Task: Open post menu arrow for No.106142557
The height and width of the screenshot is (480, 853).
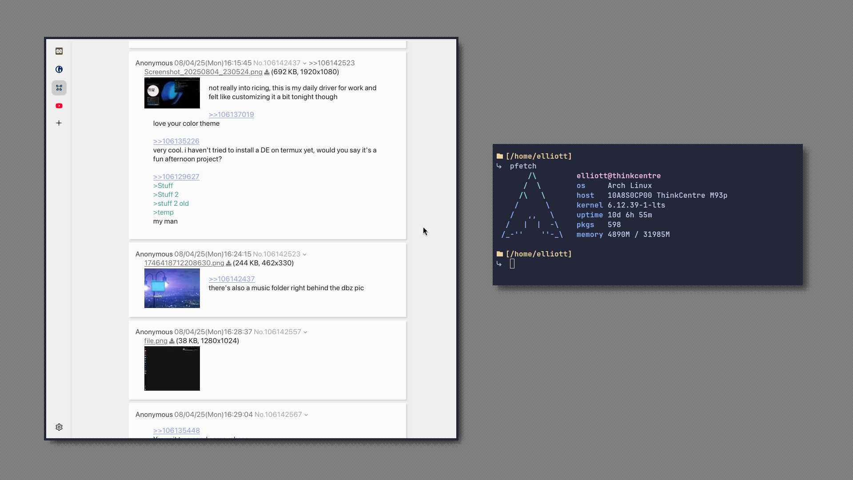Action: click(305, 332)
